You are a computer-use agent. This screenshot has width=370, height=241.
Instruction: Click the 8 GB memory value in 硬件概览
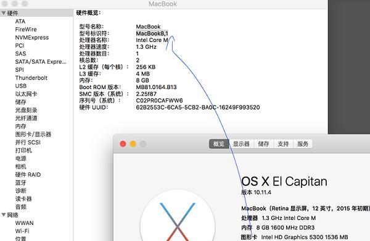[142, 80]
